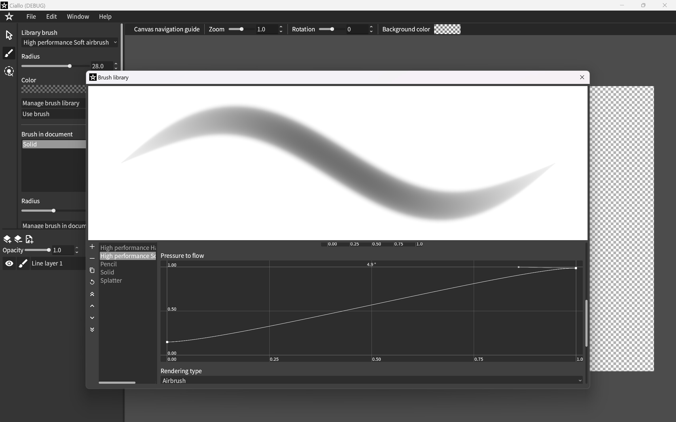Screen dimensions: 676x422
Task: Click the Use brush button
Action: (x=36, y=113)
